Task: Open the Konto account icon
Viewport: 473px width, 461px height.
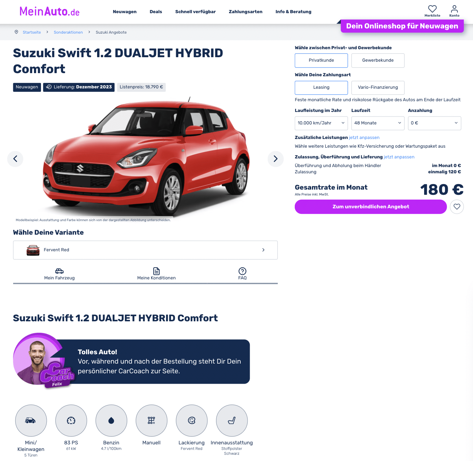Action: point(454,9)
